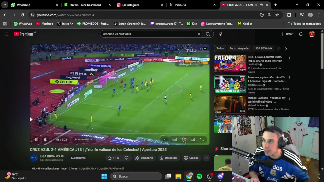The image size is (324, 182).
Task: Select the 'Todos' filter chip
Action: pyautogui.click(x=220, y=48)
